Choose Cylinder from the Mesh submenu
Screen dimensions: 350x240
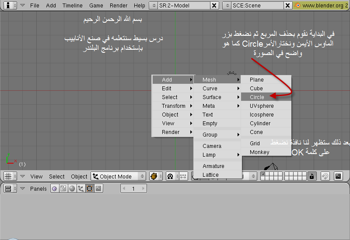tap(266, 123)
